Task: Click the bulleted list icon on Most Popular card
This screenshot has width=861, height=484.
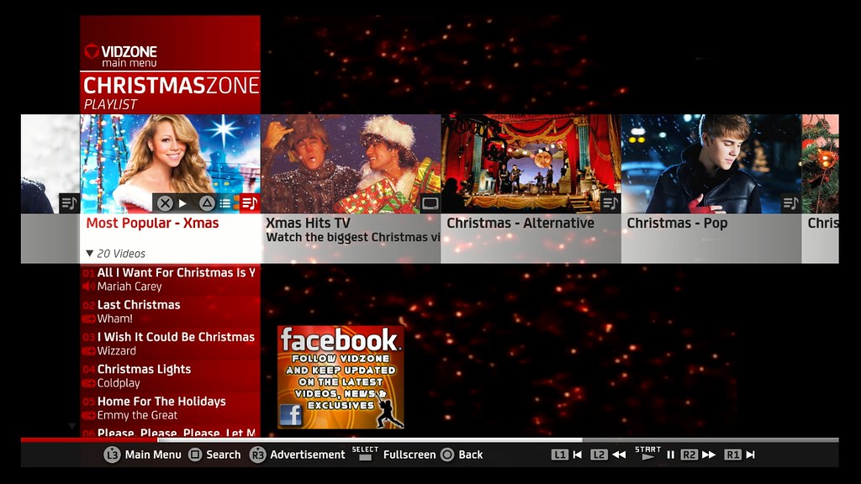Action: coord(225,203)
